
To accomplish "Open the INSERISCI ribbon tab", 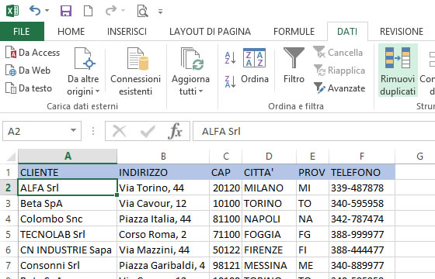I will point(127,32).
